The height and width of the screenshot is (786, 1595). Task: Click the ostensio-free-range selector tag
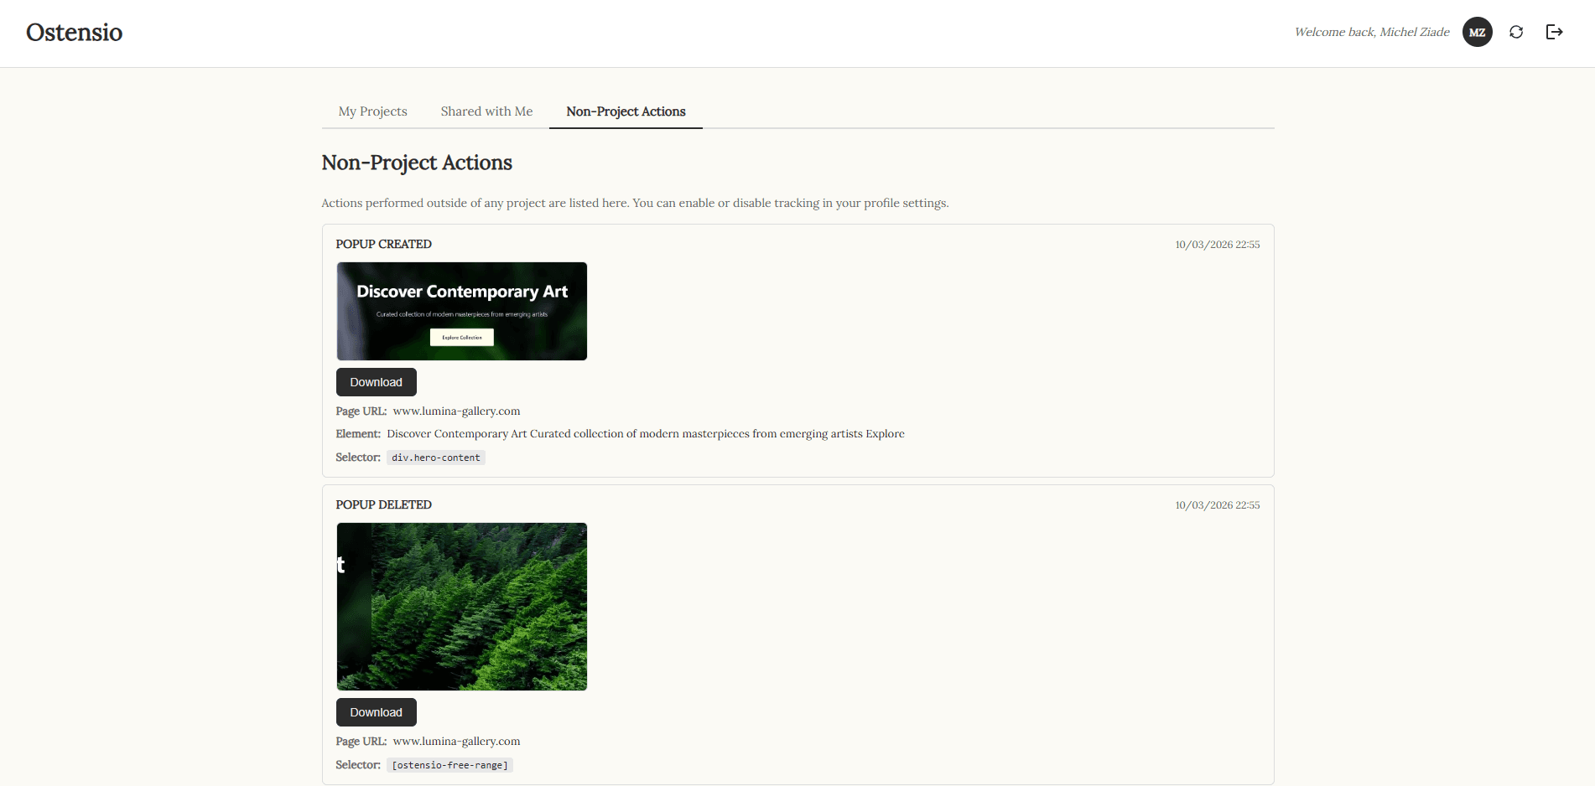click(x=449, y=764)
